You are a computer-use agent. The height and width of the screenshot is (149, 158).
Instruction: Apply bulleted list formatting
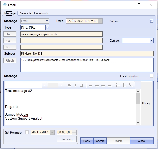(x=118, y=85)
